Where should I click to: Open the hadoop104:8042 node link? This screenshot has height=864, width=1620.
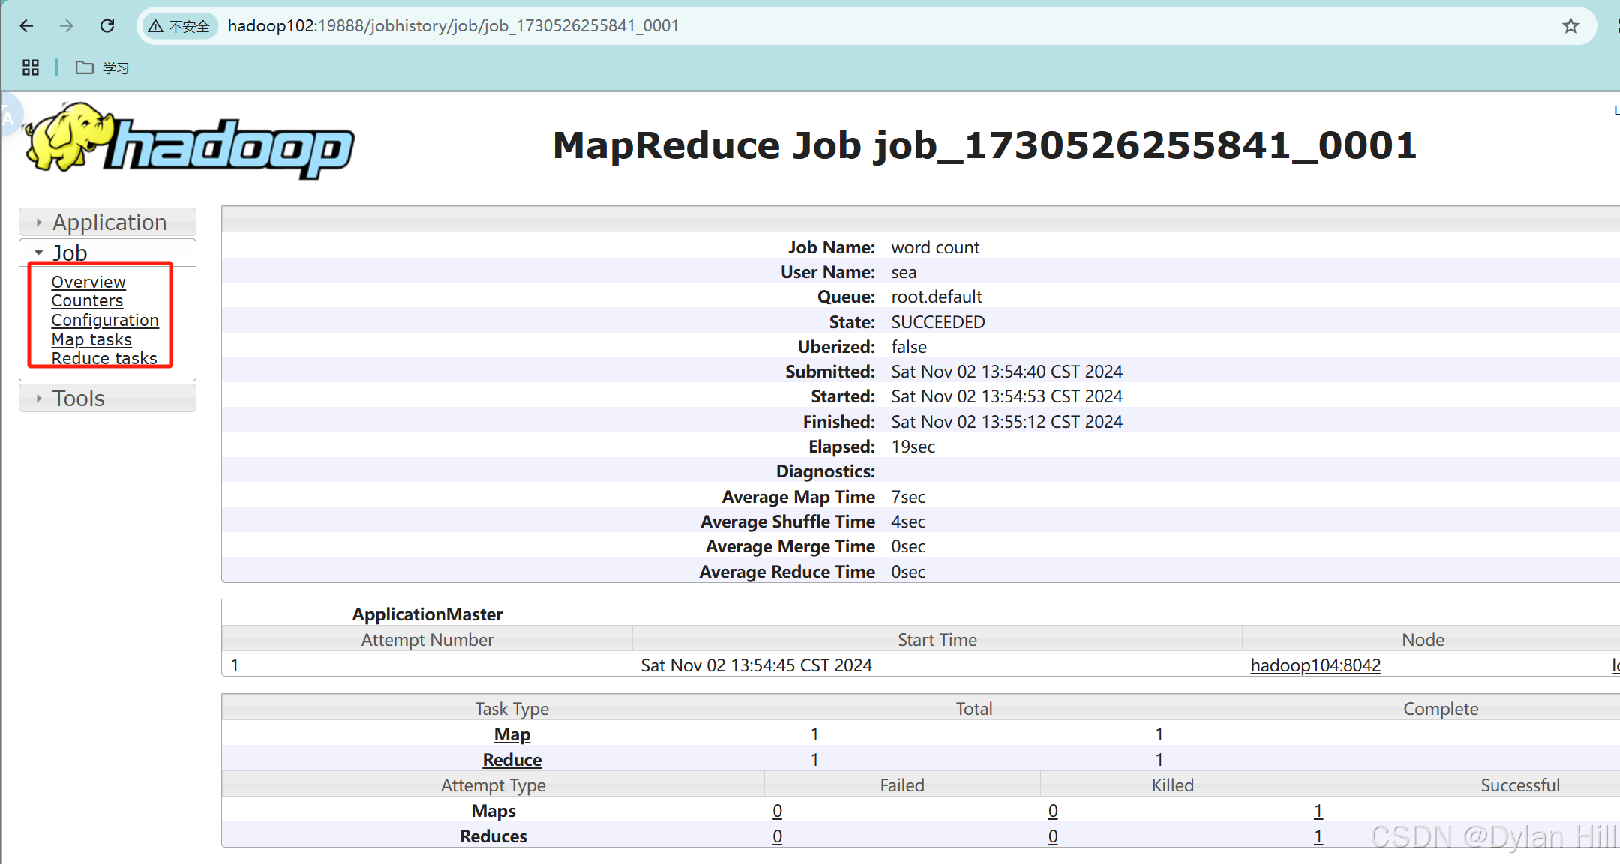(1315, 665)
